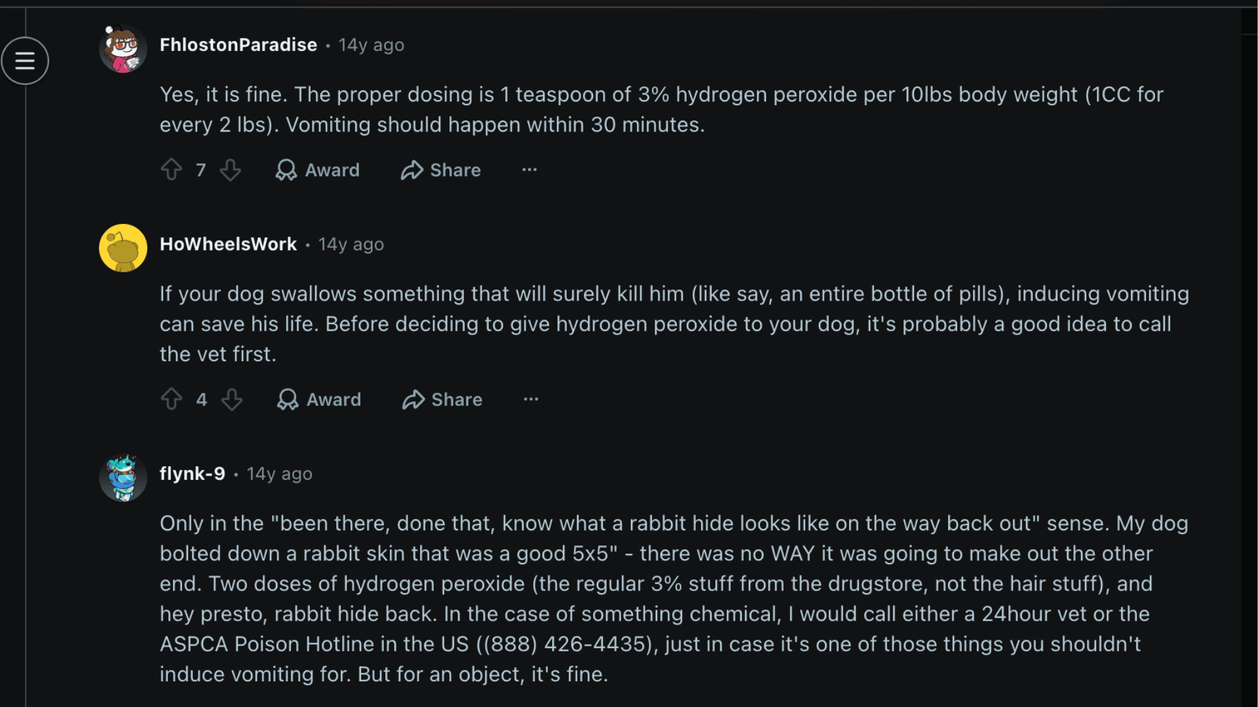Share HoWheelsWork's comment
The width and height of the screenshot is (1258, 707).
click(442, 399)
